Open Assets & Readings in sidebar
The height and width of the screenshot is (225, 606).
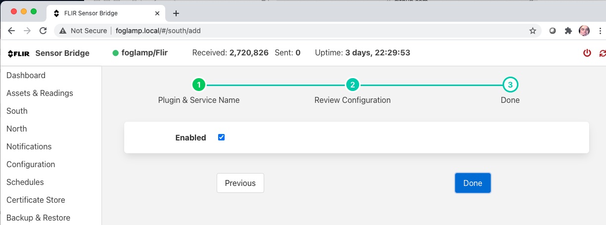coord(40,93)
